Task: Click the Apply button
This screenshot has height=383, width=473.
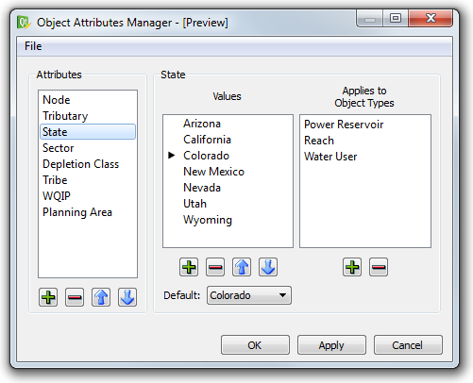Action: (x=331, y=345)
